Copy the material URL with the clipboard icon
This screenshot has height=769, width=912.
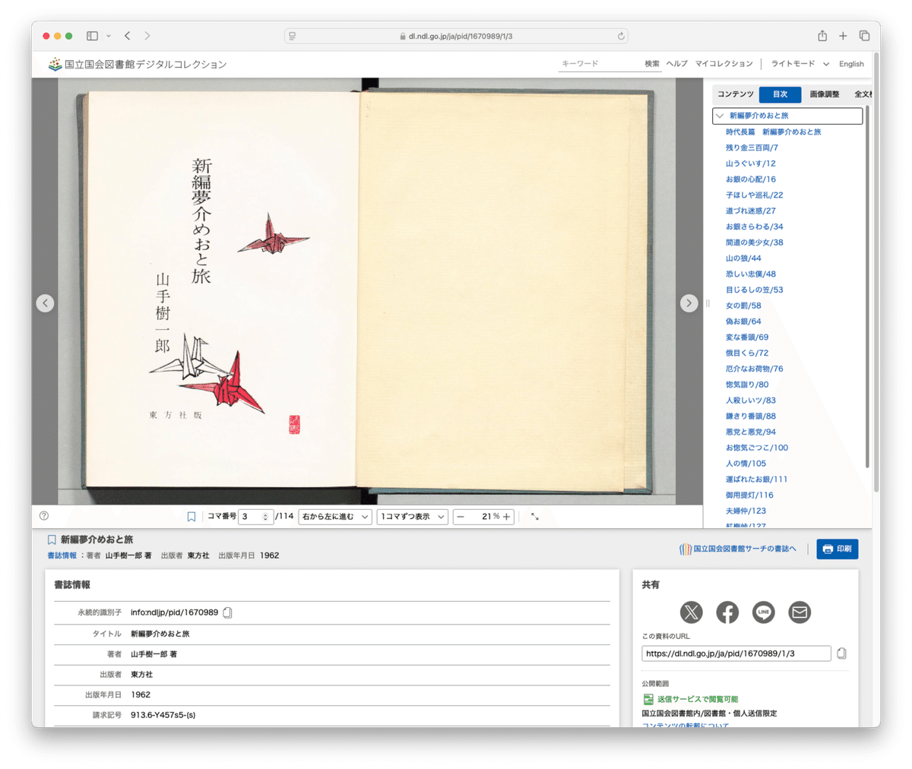(841, 653)
